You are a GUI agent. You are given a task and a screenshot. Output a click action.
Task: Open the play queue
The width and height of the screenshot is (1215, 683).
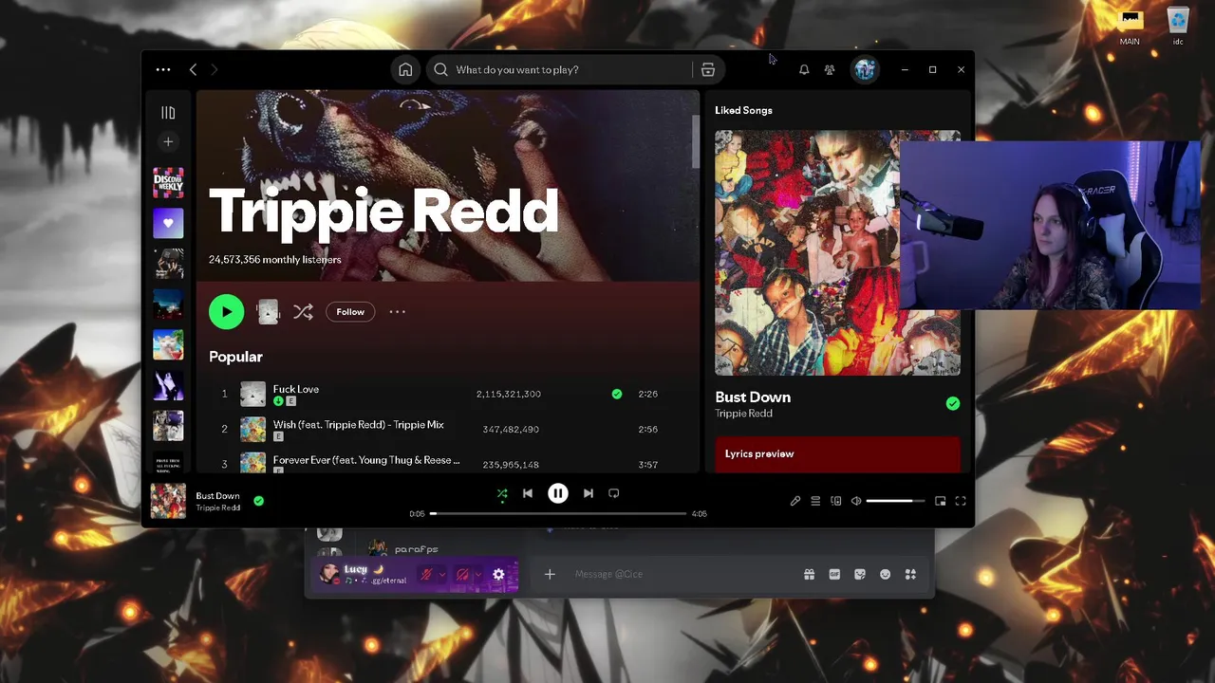point(815,501)
